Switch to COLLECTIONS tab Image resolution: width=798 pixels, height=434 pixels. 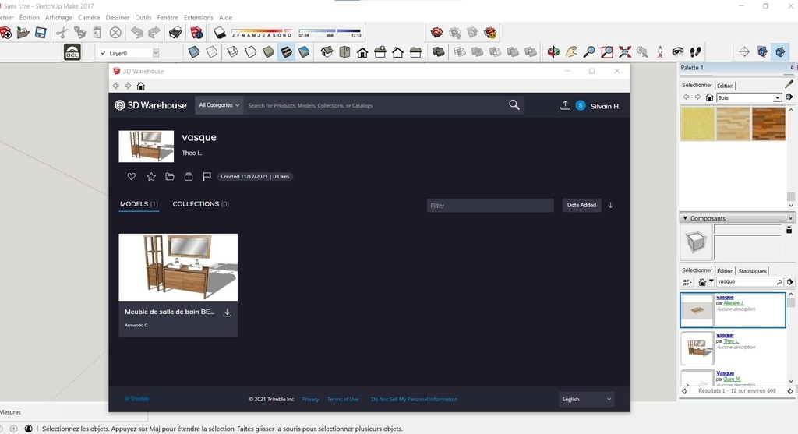200,204
